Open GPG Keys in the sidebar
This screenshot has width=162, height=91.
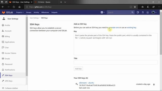(x=9, y=81)
